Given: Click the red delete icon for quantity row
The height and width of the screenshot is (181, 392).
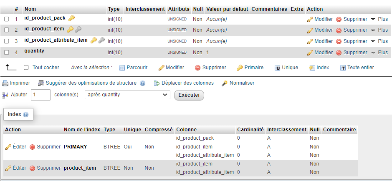Looking at the screenshot, I should [339, 53].
